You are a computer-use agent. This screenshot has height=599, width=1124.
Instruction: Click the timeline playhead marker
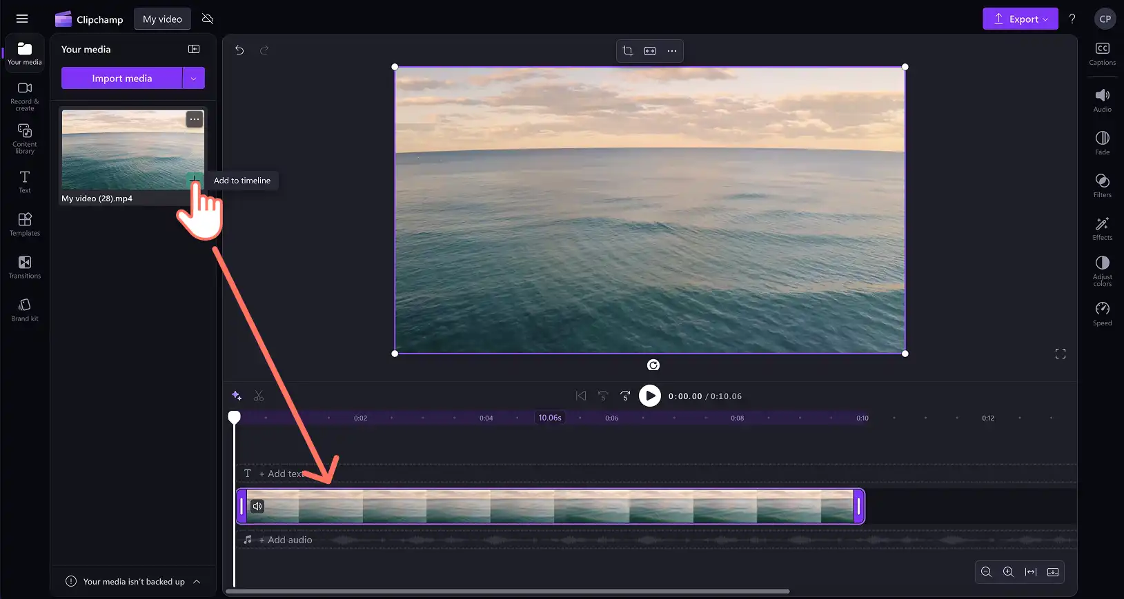point(235,417)
